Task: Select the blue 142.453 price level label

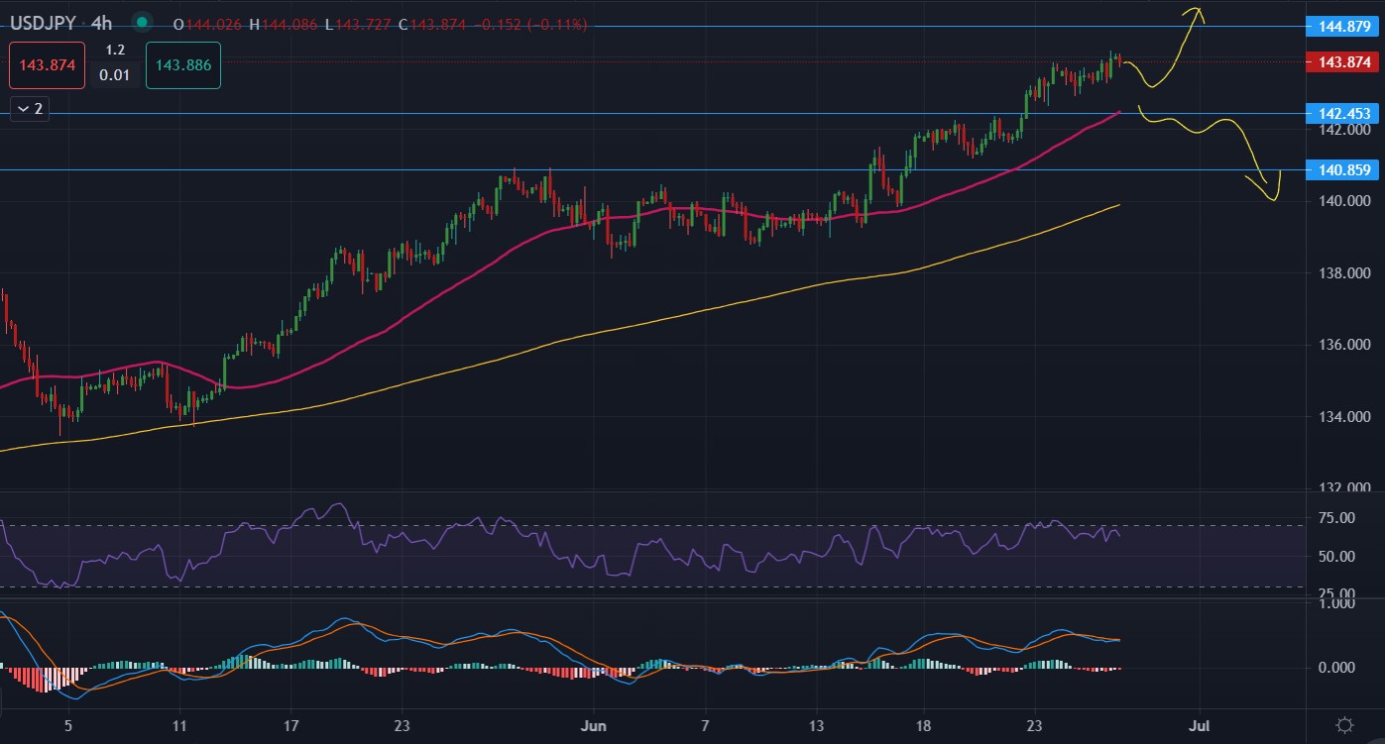Action: coord(1343,113)
